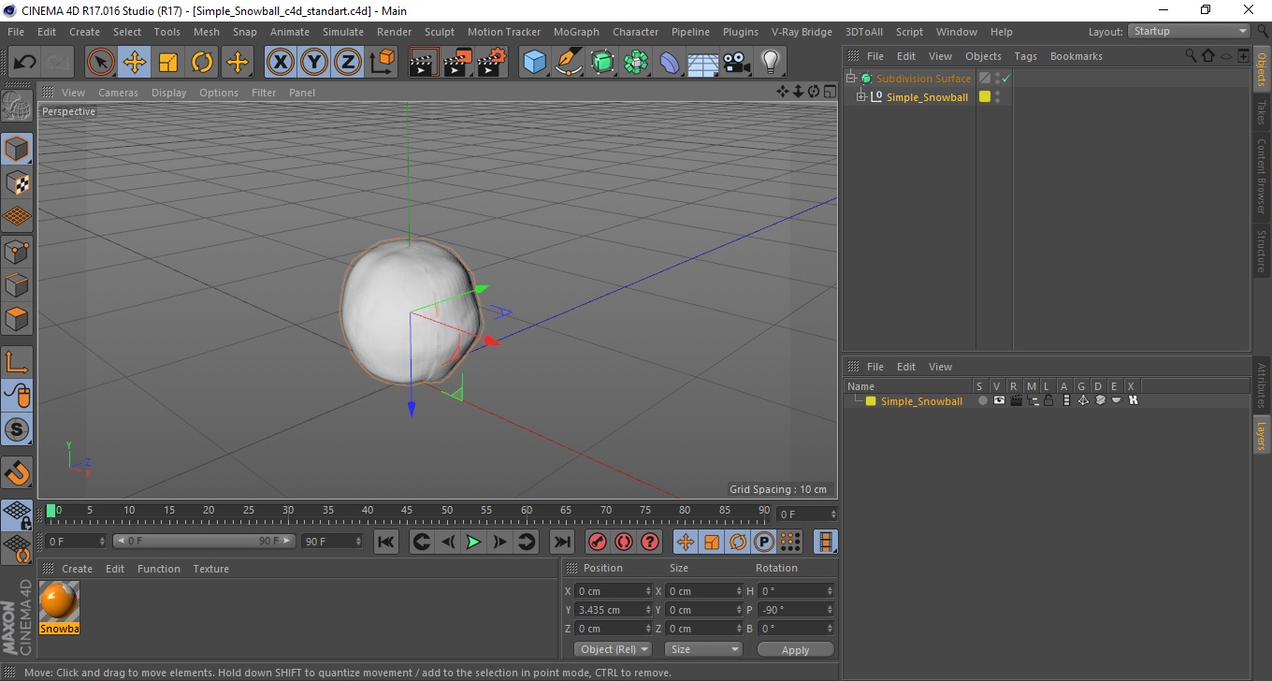
Task: Open Size mode dropdown in coordinates
Action: [x=703, y=649]
